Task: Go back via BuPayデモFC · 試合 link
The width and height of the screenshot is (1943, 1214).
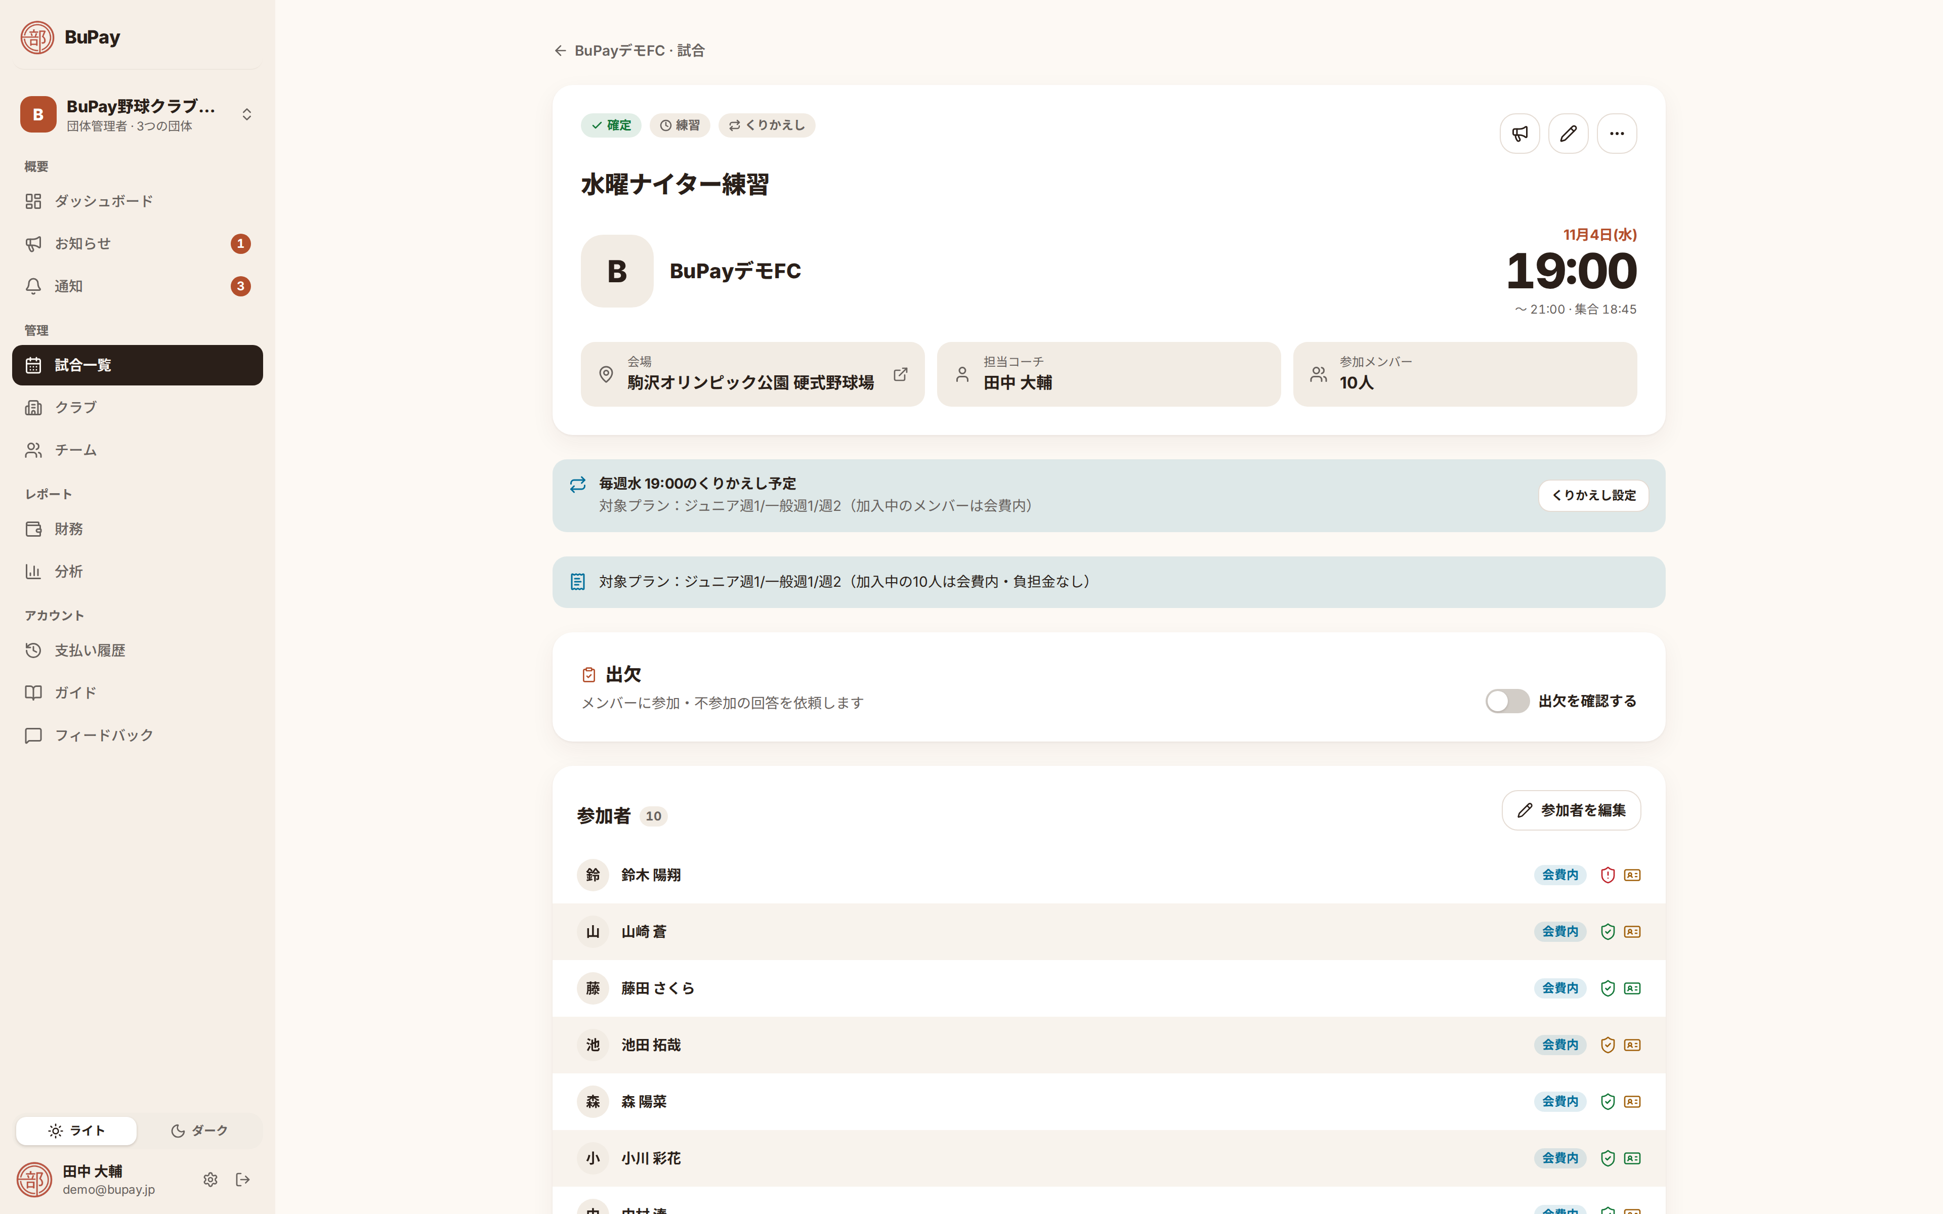Action: (629, 51)
